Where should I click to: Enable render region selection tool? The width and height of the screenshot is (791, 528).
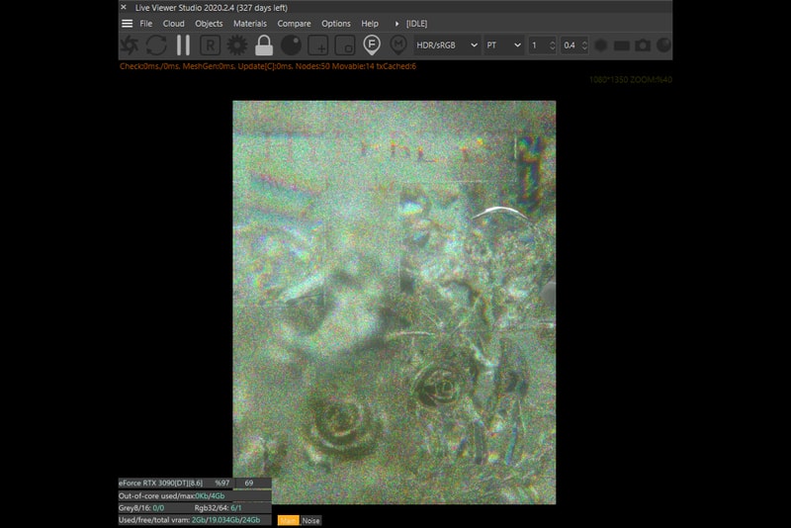point(317,45)
